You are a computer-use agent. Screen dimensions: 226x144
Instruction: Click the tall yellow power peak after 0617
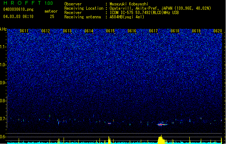pos(162,139)
